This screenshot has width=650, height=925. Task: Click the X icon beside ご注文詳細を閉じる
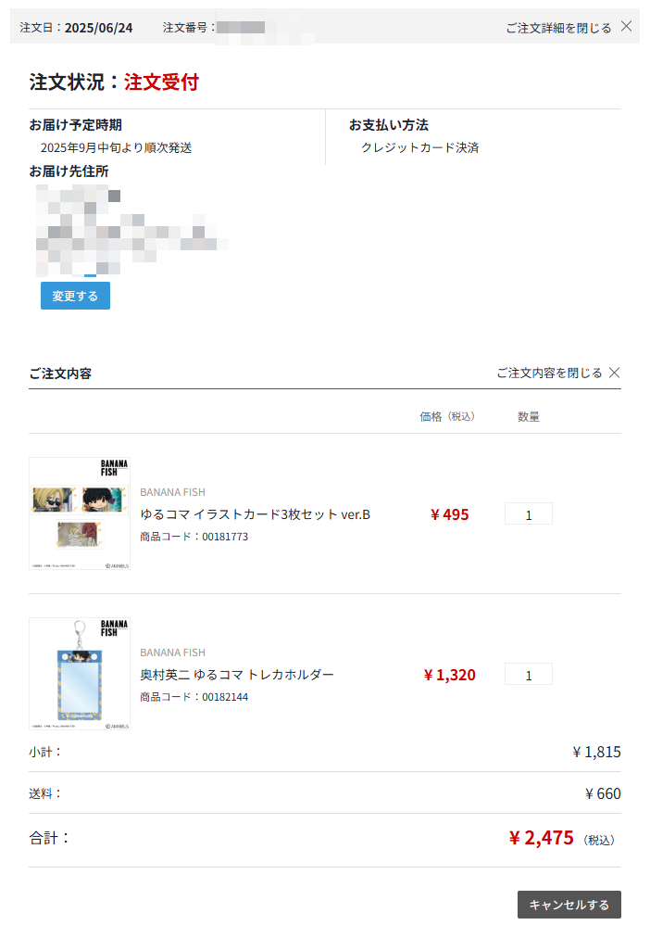627,27
